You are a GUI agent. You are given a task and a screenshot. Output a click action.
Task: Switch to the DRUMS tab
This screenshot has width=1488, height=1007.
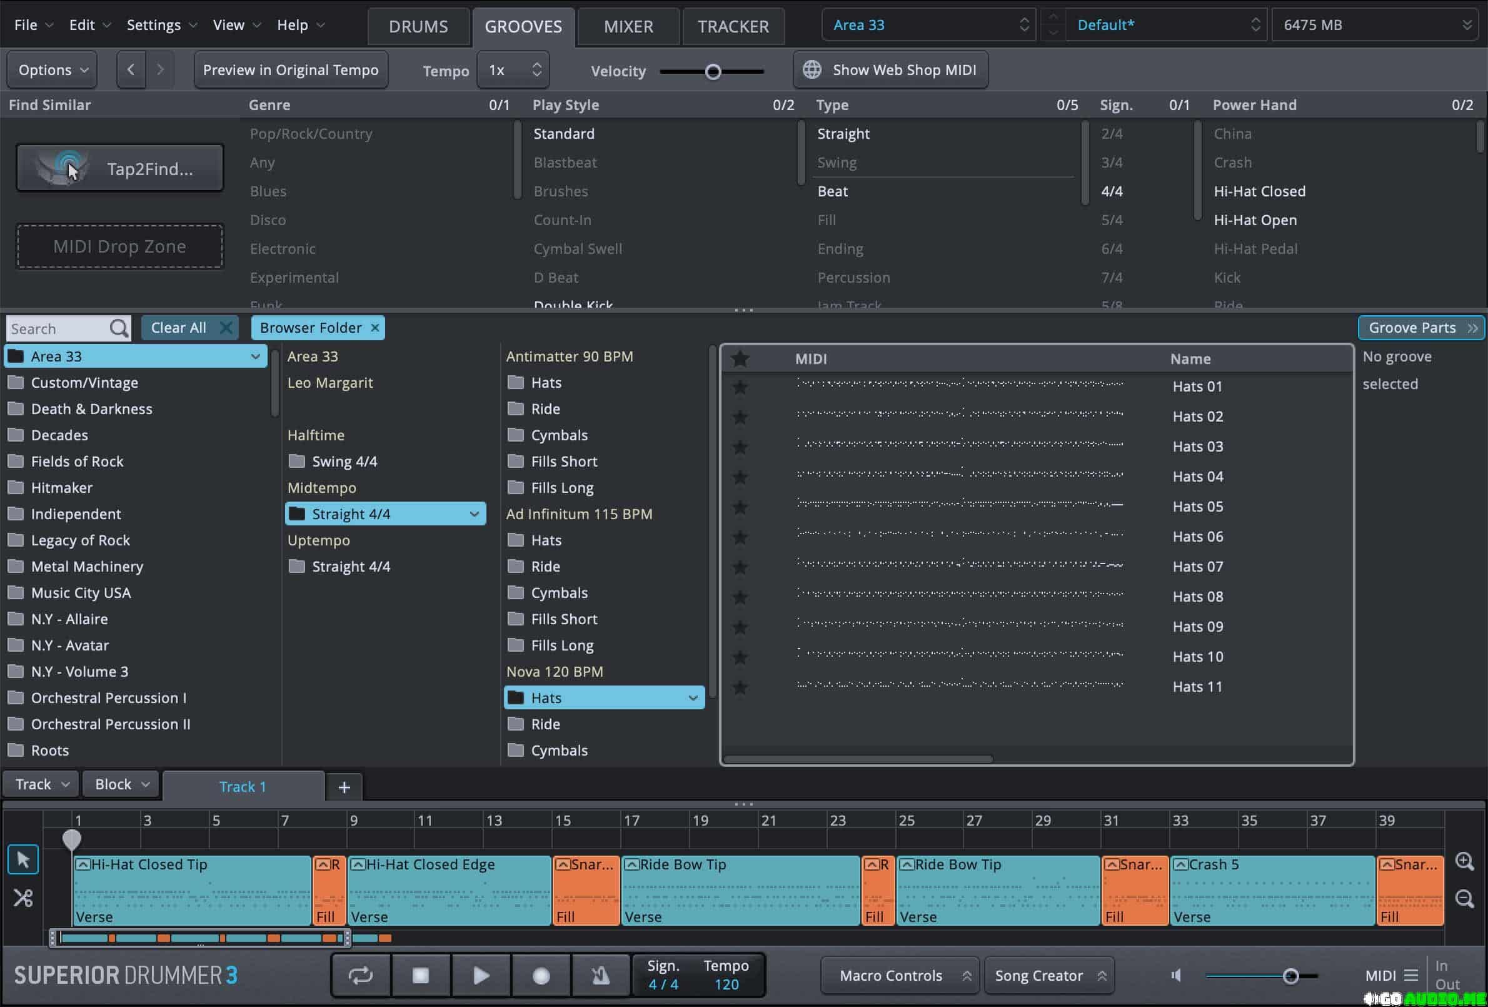(x=419, y=26)
